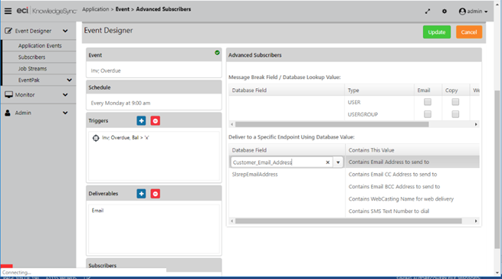Viewport: 502px width, 279px height.
Task: Click the admin user avatar icon
Action: click(462, 11)
